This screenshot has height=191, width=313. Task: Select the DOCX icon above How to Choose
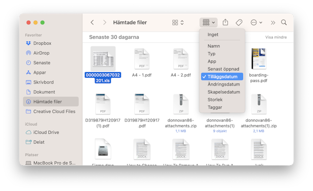[142, 149]
